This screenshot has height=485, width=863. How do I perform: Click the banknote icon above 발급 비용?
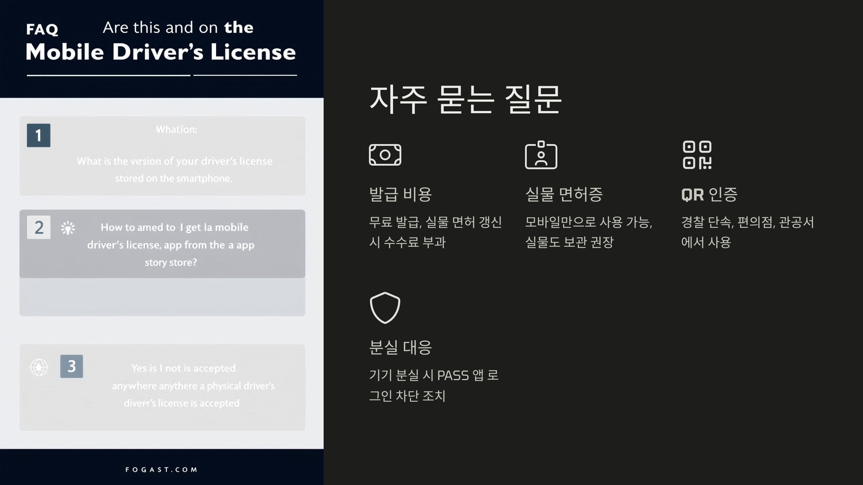tap(385, 155)
